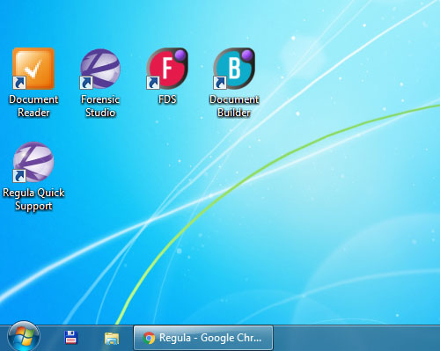Open Windows Explorer from the taskbar
Image resolution: width=440 pixels, height=351 pixels.
[x=112, y=339]
